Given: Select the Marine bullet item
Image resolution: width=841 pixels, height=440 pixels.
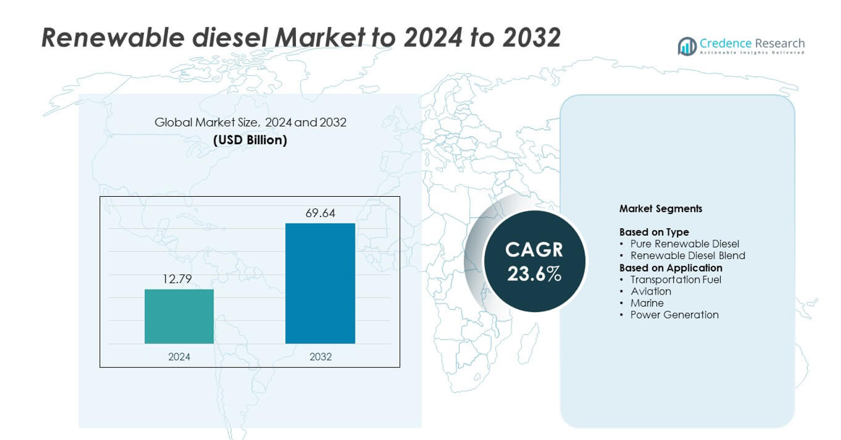Looking at the screenshot, I should coord(646,302).
